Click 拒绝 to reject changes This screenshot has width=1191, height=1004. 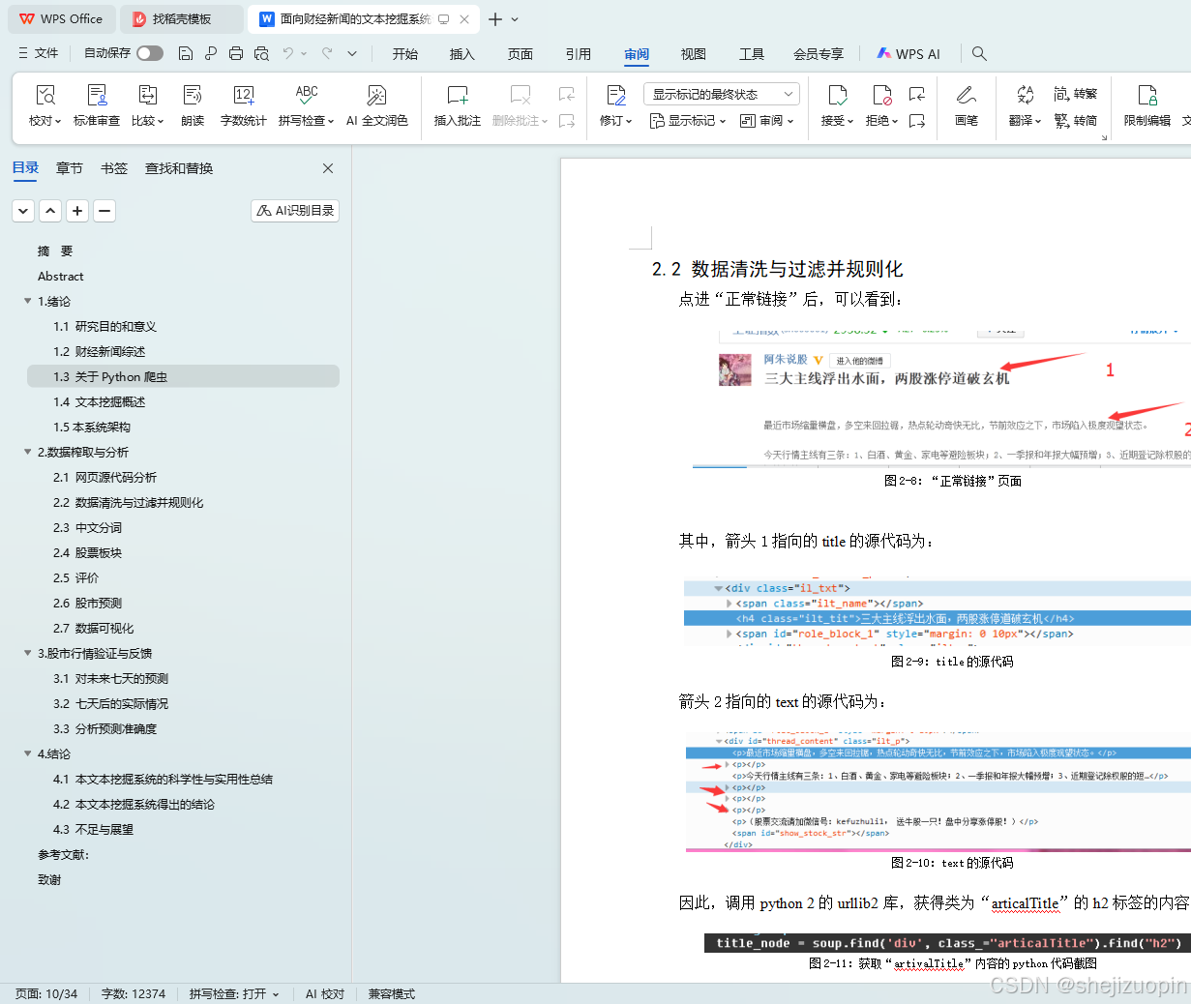tap(881, 105)
